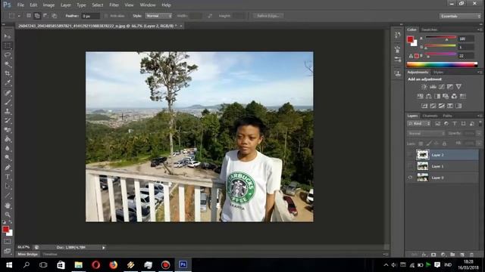Viewport: 485px width, 272px height.
Task: Delete layer using trash icon
Action: tap(471, 255)
